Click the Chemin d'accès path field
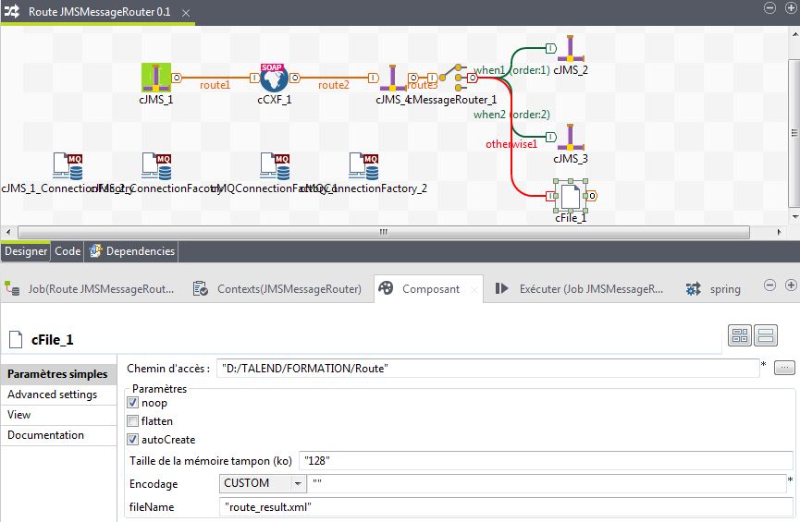 [488, 368]
